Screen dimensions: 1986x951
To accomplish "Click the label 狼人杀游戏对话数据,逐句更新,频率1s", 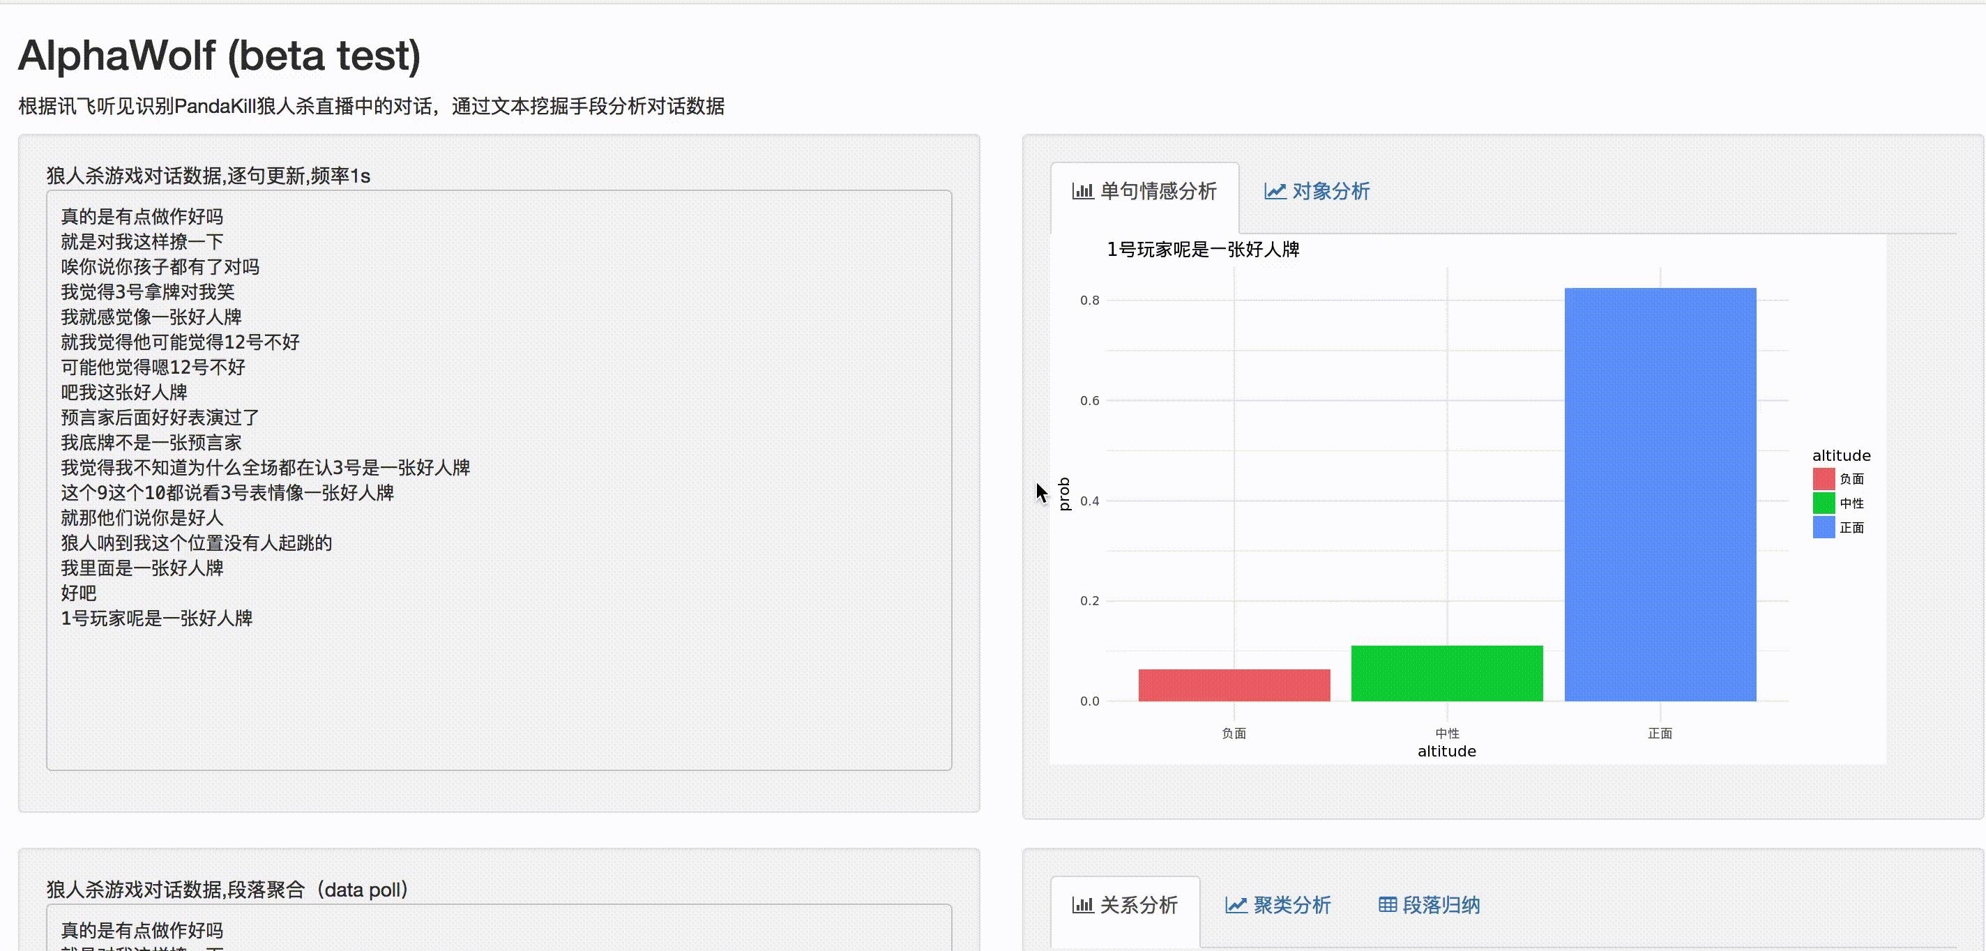I will (x=209, y=176).
